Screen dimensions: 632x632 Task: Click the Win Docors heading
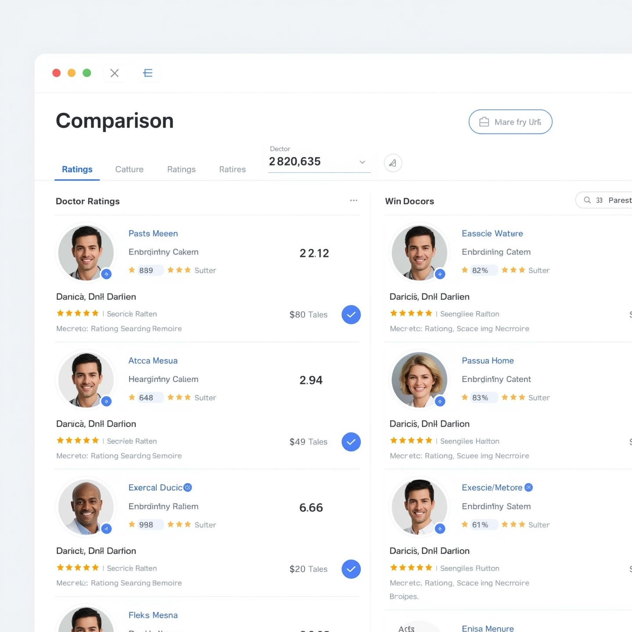click(x=409, y=201)
